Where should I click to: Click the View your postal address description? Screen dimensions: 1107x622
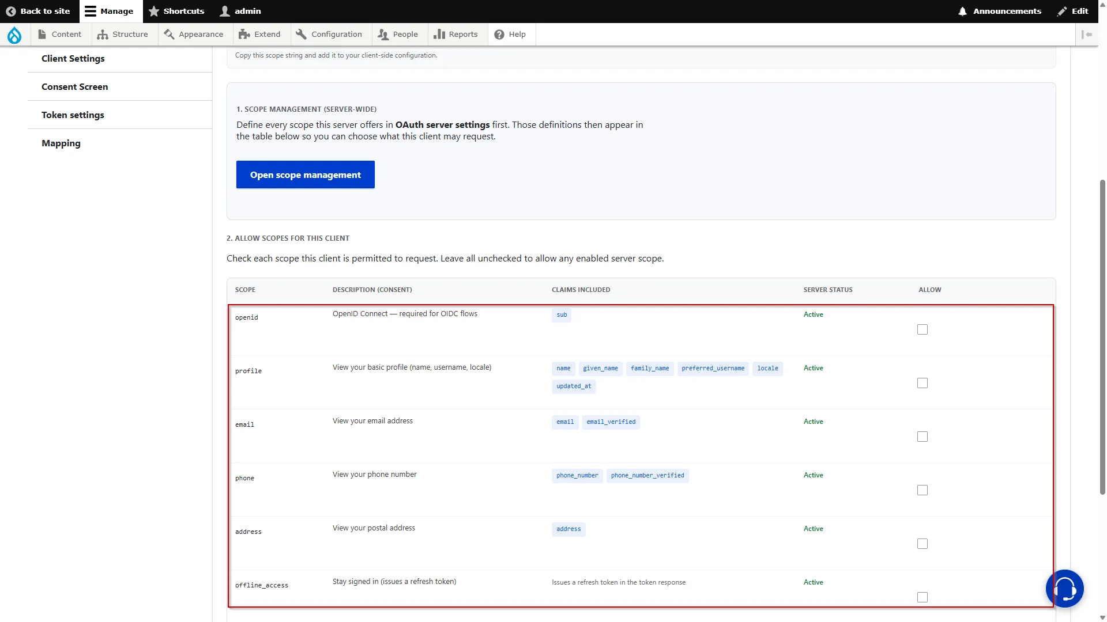(374, 528)
